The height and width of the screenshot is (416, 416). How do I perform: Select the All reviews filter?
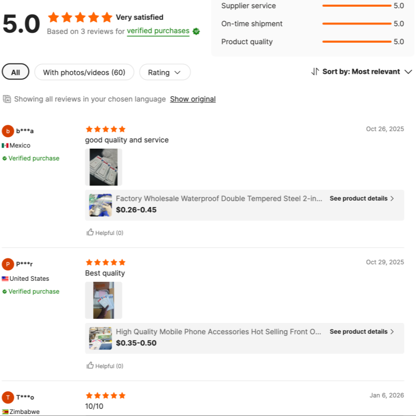[16, 72]
